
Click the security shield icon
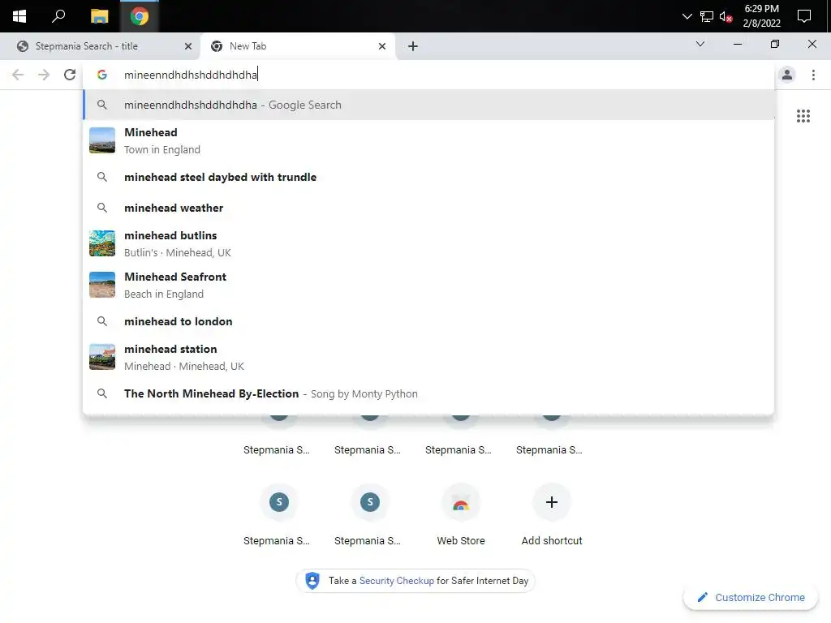click(x=312, y=581)
